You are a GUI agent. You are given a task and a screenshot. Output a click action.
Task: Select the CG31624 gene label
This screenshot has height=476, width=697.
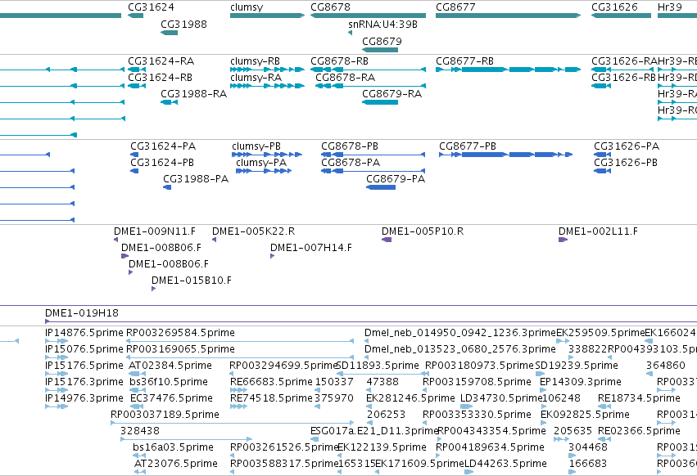tap(151, 7)
